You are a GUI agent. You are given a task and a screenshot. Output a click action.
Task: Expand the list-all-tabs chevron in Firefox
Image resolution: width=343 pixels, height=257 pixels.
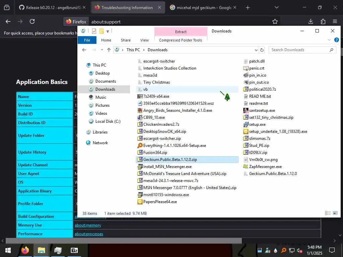[276, 7]
